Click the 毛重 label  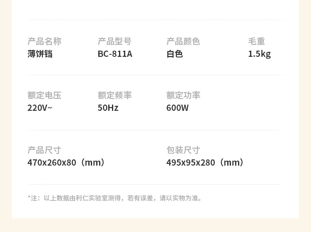click(x=256, y=42)
